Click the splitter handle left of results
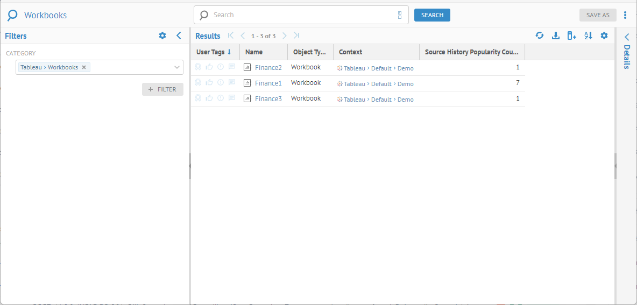Viewport: 637px width, 305px height. (190, 166)
